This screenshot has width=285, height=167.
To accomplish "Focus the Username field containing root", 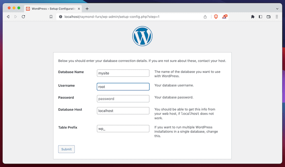I will coord(123,87).
